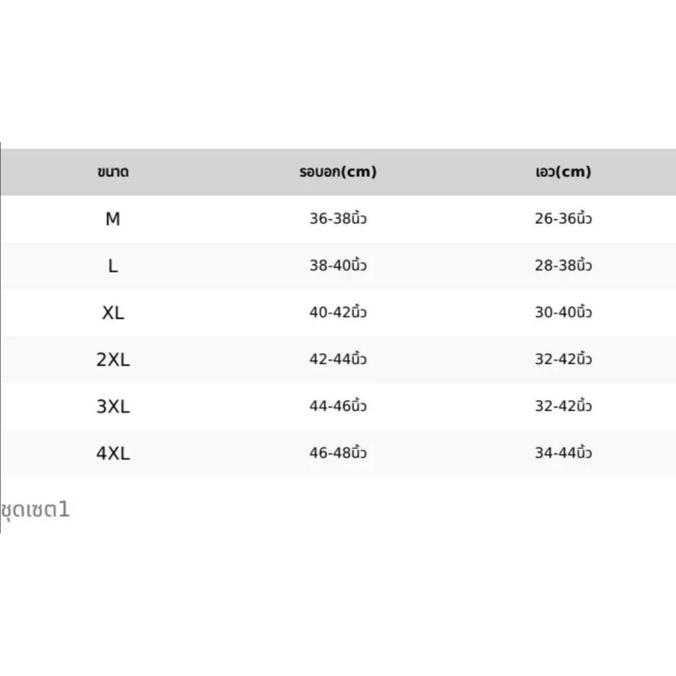Select the L size row label
Screen dimensions: 676x676
click(x=113, y=266)
